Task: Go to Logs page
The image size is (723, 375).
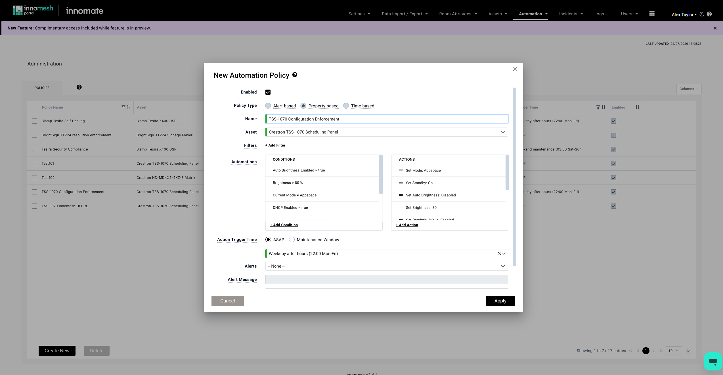Action: [599, 14]
